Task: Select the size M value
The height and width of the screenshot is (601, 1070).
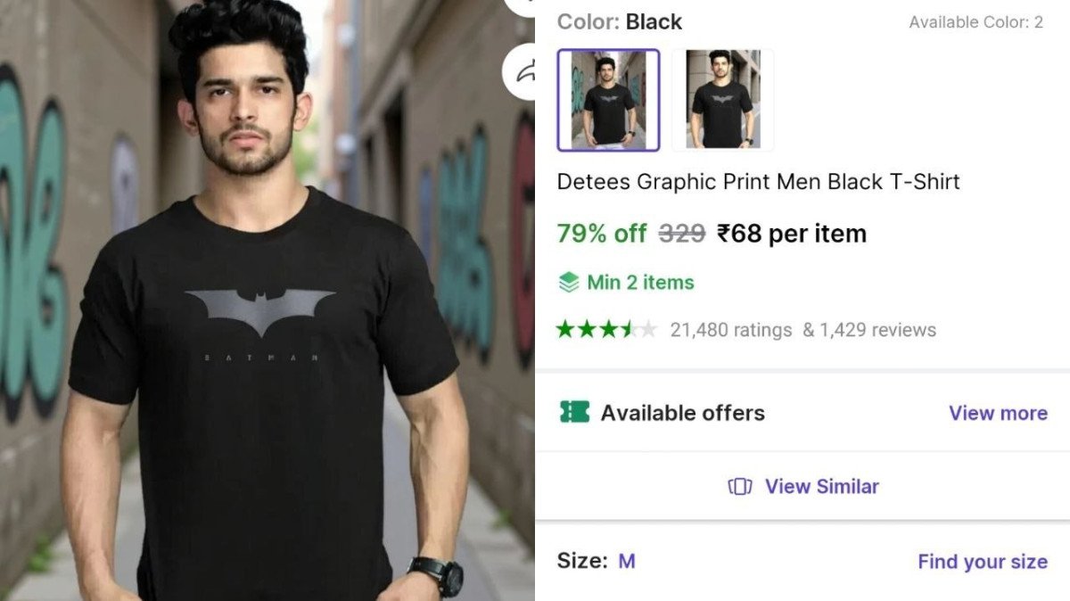Action: (x=627, y=562)
